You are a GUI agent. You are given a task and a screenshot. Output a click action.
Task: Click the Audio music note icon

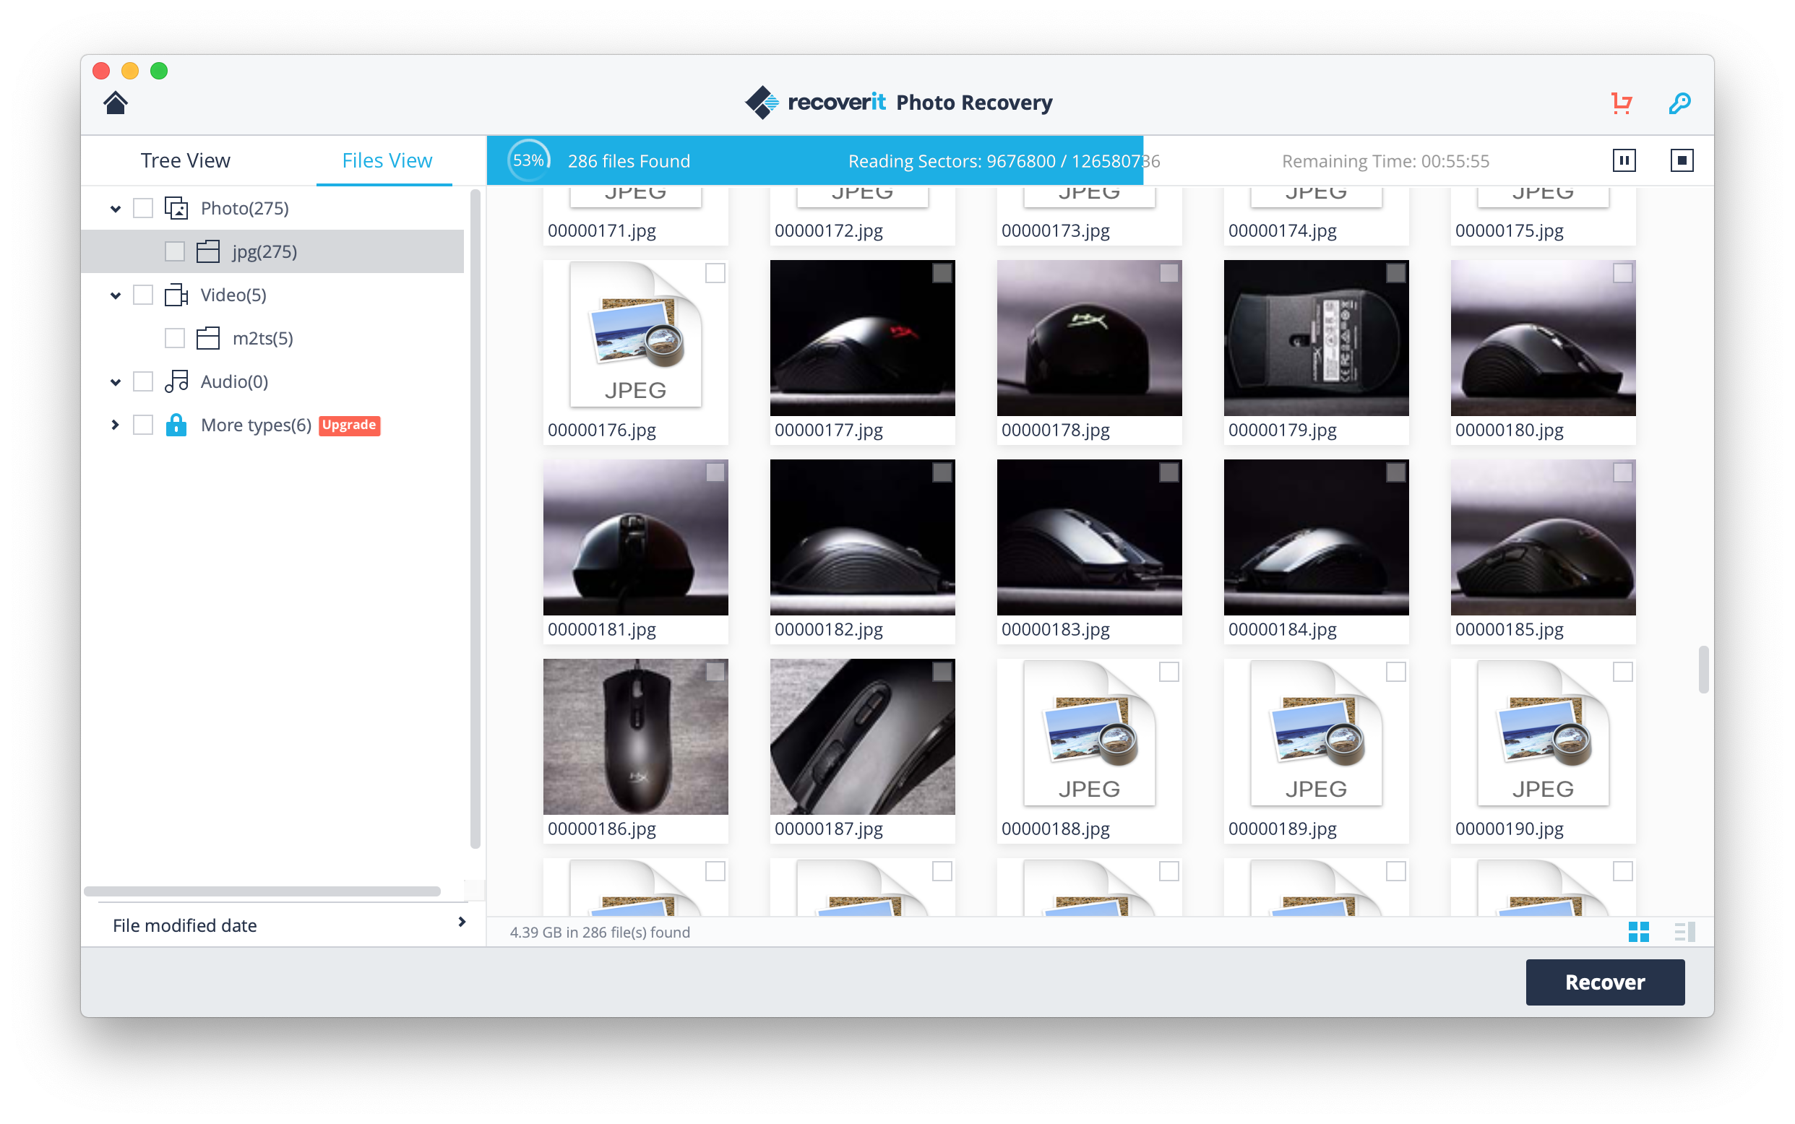coord(176,381)
